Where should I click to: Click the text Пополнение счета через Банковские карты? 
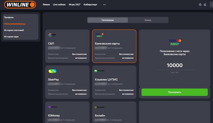click(x=175, y=53)
